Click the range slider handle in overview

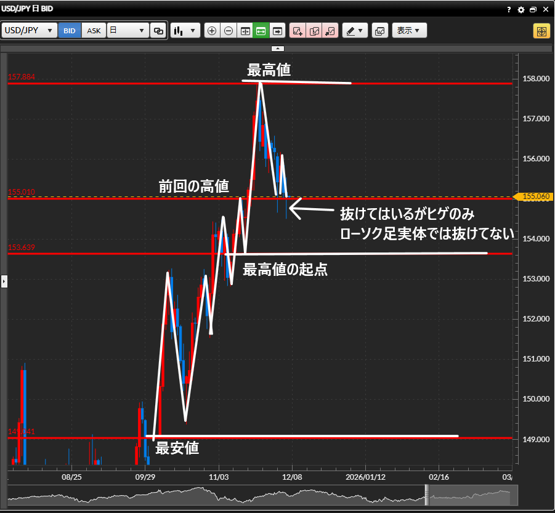(x=426, y=495)
